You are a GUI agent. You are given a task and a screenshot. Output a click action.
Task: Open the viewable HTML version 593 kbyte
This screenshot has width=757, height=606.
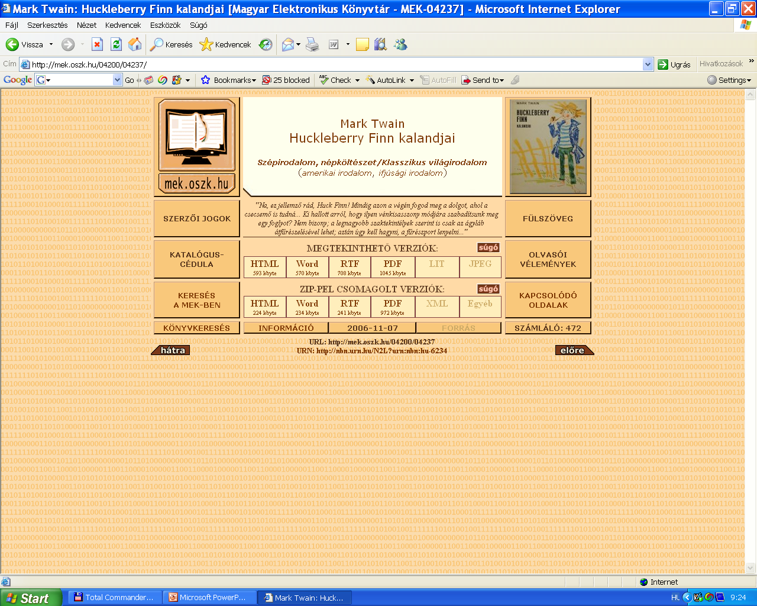[265, 267]
